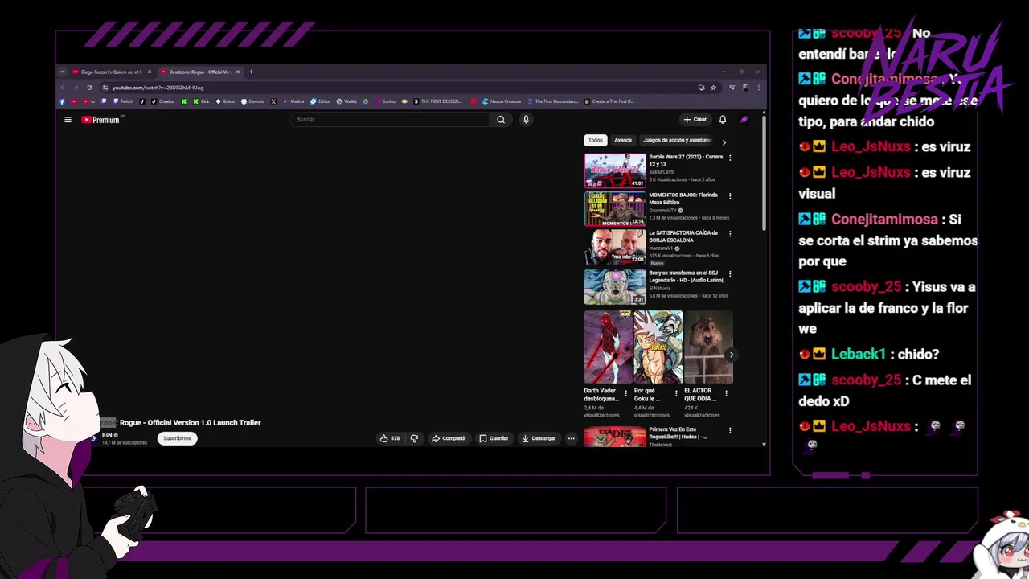Open browser tab search dropdown
Viewport: 1029px width, 579px height.
[62, 72]
